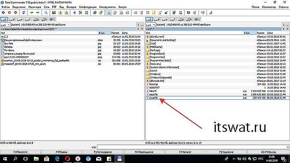
Task: Open the search magnifier tool in toolbar
Action: [46, 12]
